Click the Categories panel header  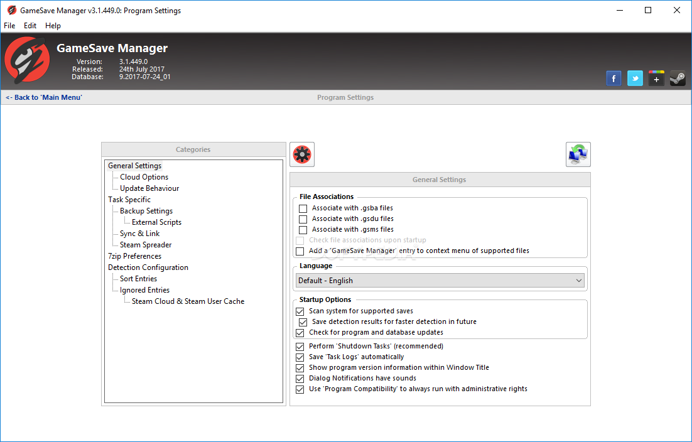[193, 149]
